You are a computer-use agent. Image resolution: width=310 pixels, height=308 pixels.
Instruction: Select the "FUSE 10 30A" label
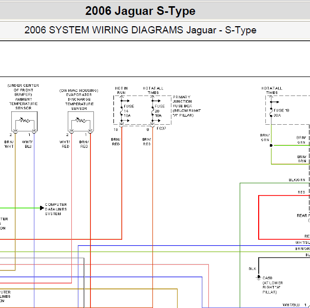click(281, 113)
